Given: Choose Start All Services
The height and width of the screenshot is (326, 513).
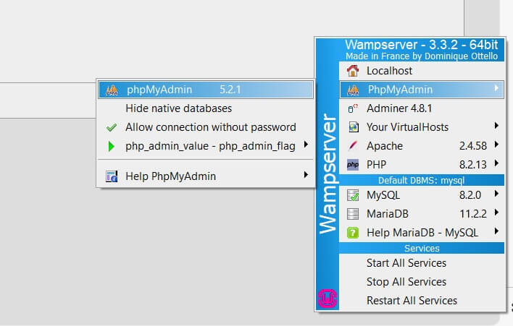Looking at the screenshot, I should tap(422, 263).
